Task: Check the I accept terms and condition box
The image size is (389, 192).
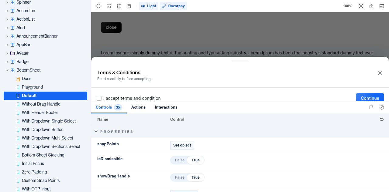Action: 99,98
